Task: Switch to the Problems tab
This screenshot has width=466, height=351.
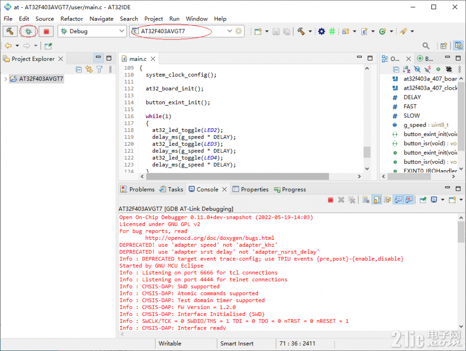Action: tap(137, 190)
